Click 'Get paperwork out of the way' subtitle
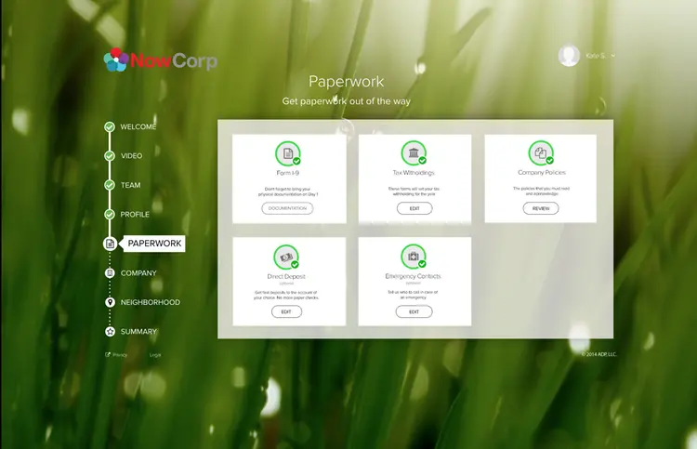697x449 pixels. 347,101
